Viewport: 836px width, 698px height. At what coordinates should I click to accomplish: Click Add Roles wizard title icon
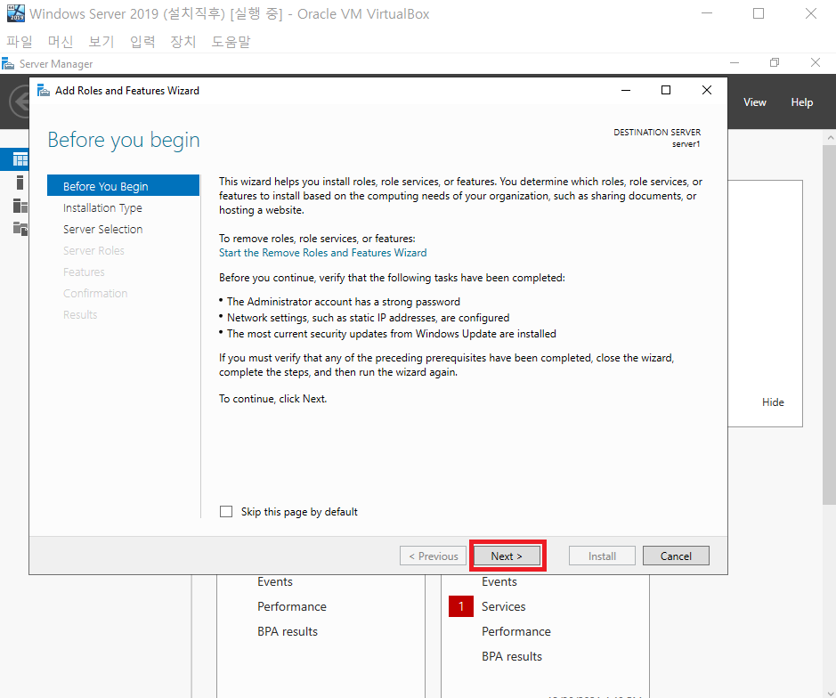(x=44, y=91)
